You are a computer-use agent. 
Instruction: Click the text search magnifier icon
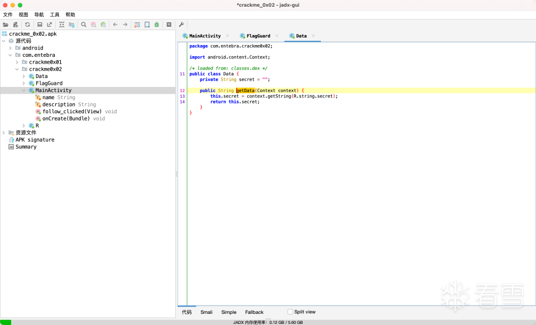[x=84, y=25]
